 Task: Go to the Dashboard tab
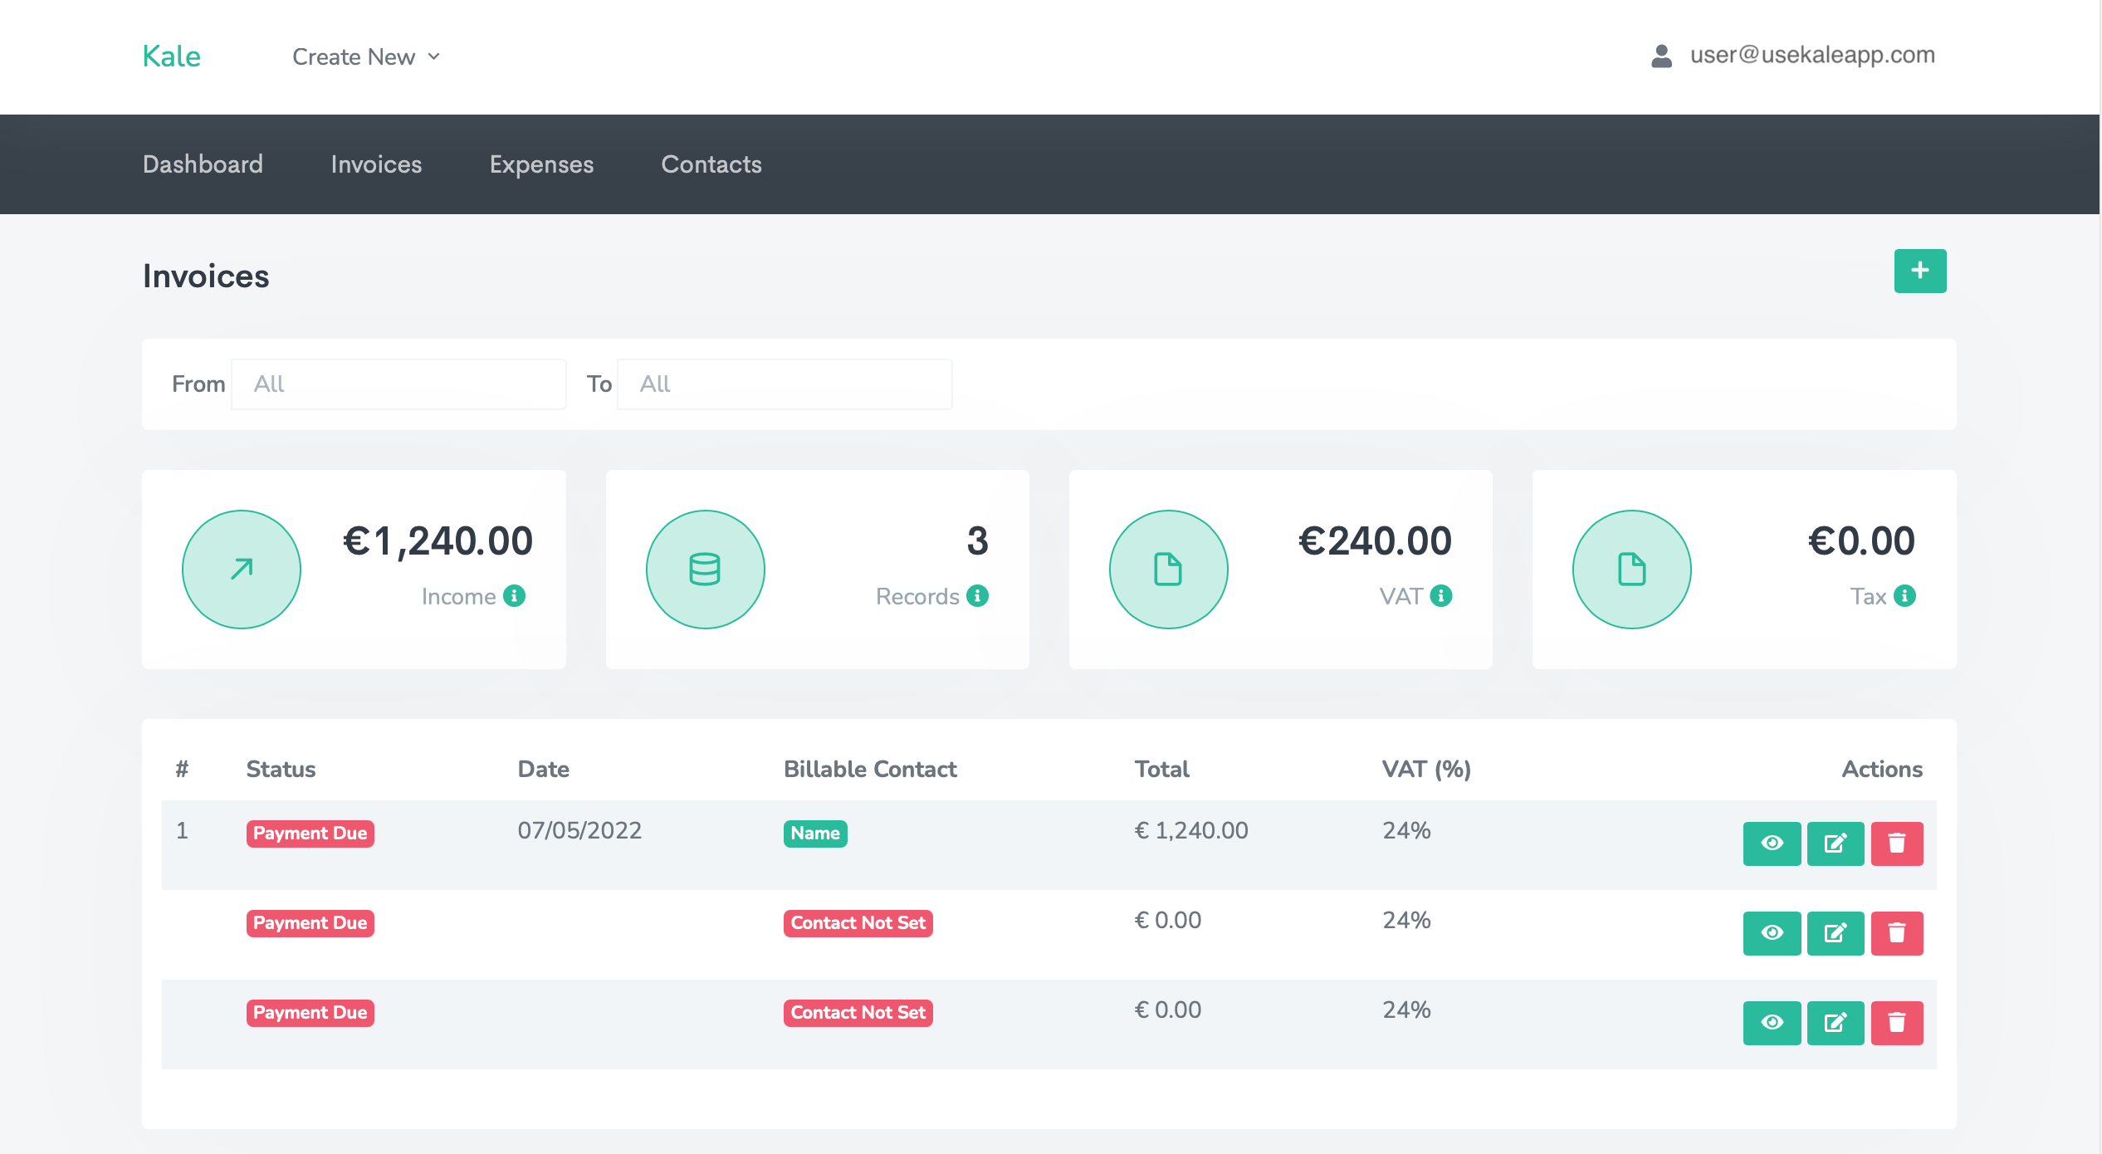pos(203,164)
